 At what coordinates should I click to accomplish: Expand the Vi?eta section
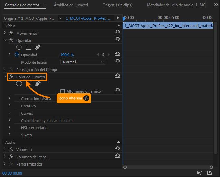point(9,134)
